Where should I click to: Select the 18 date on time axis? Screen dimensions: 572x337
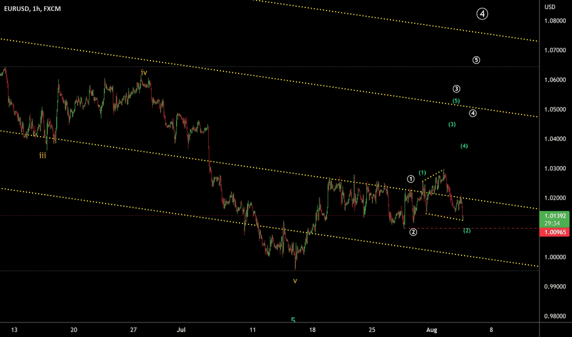tap(312, 330)
